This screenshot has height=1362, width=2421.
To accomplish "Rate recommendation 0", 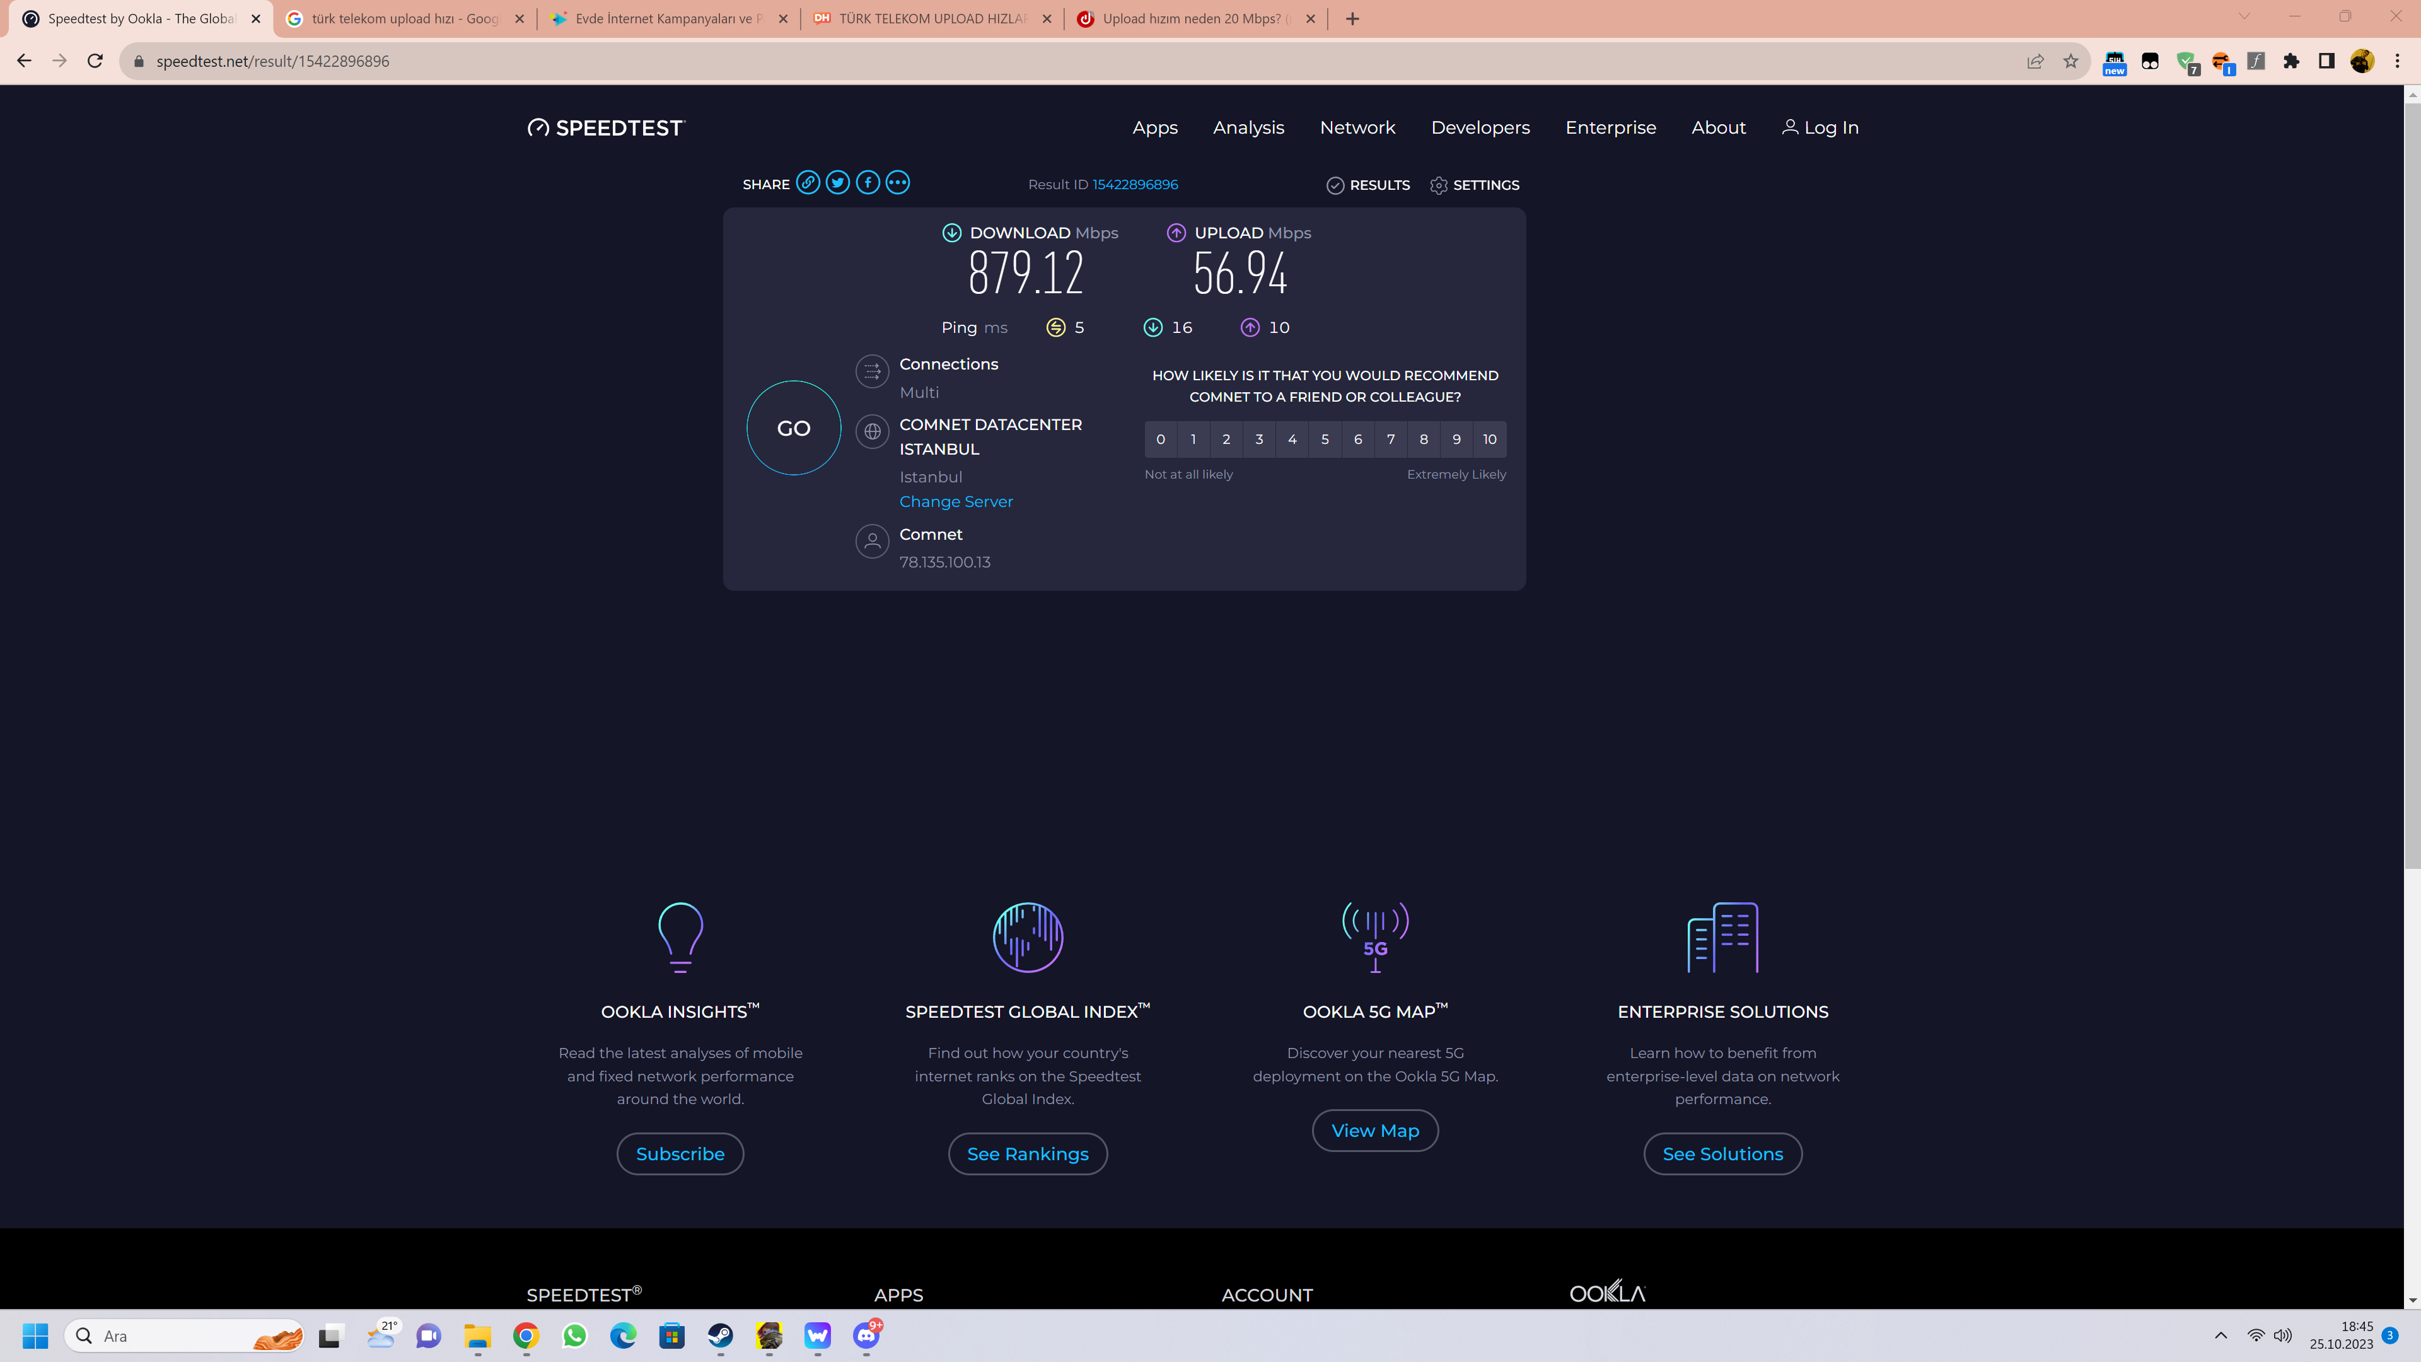I will [1161, 439].
